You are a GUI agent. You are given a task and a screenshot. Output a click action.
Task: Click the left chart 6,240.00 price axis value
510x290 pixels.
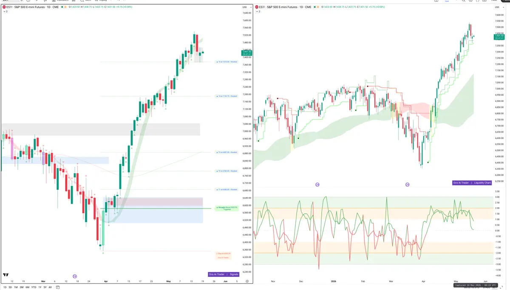(246, 272)
